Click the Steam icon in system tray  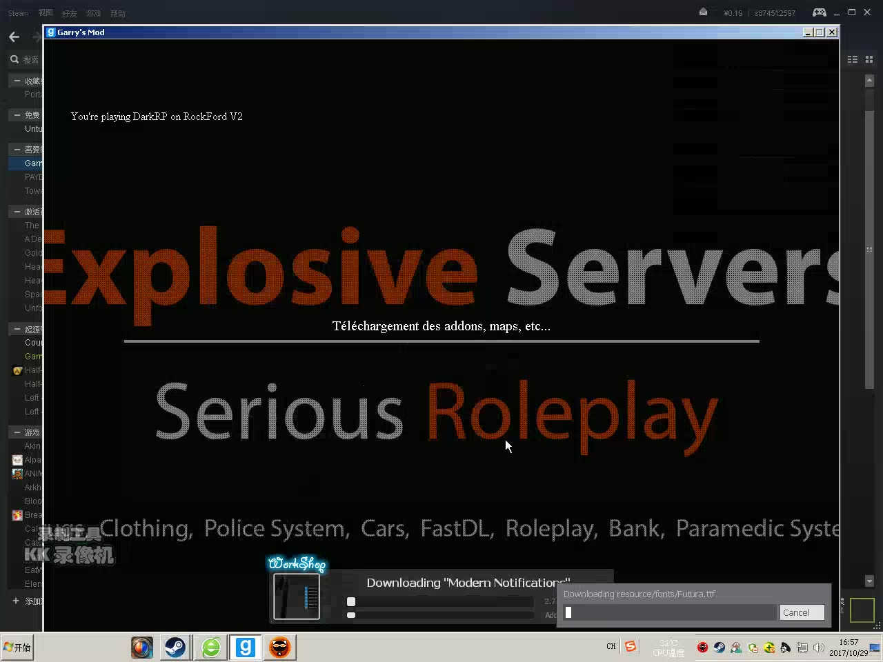719,648
